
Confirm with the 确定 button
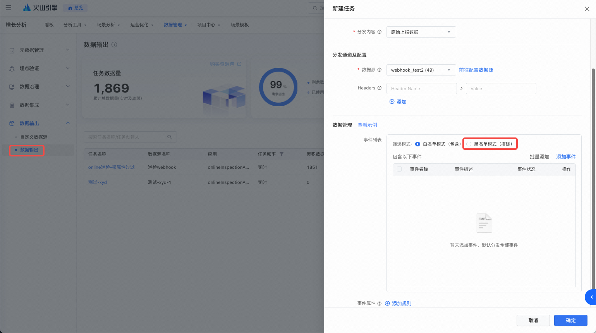[x=570, y=321]
